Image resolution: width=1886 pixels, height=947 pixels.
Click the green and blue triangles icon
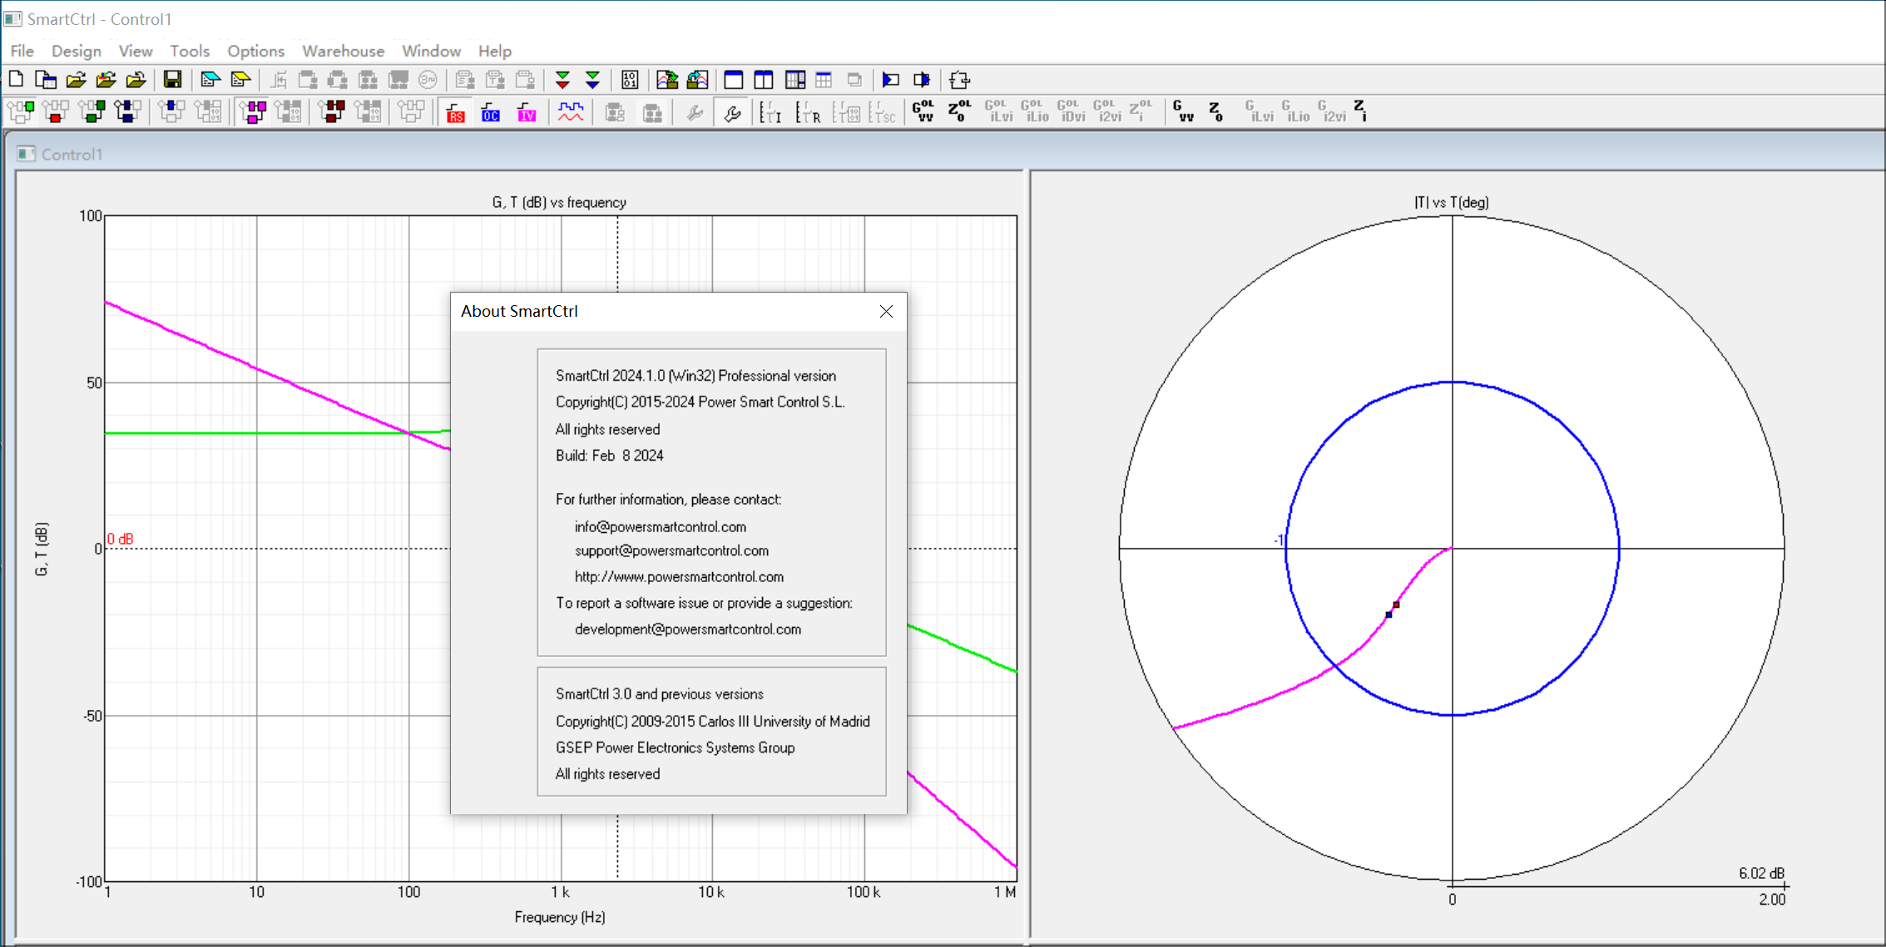coord(592,80)
